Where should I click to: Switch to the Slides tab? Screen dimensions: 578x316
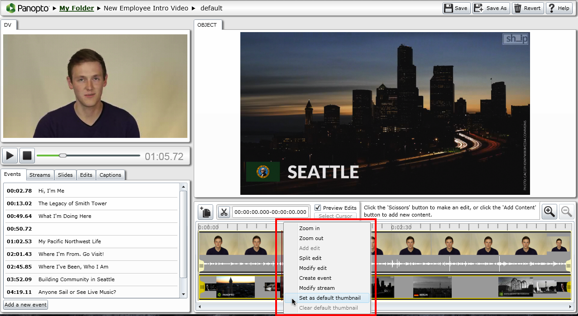click(65, 175)
